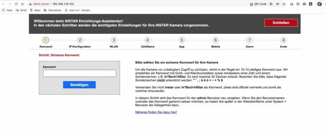The width and height of the screenshot is (326, 133).
Task: Open the Maps bookmark
Action: 35,10
